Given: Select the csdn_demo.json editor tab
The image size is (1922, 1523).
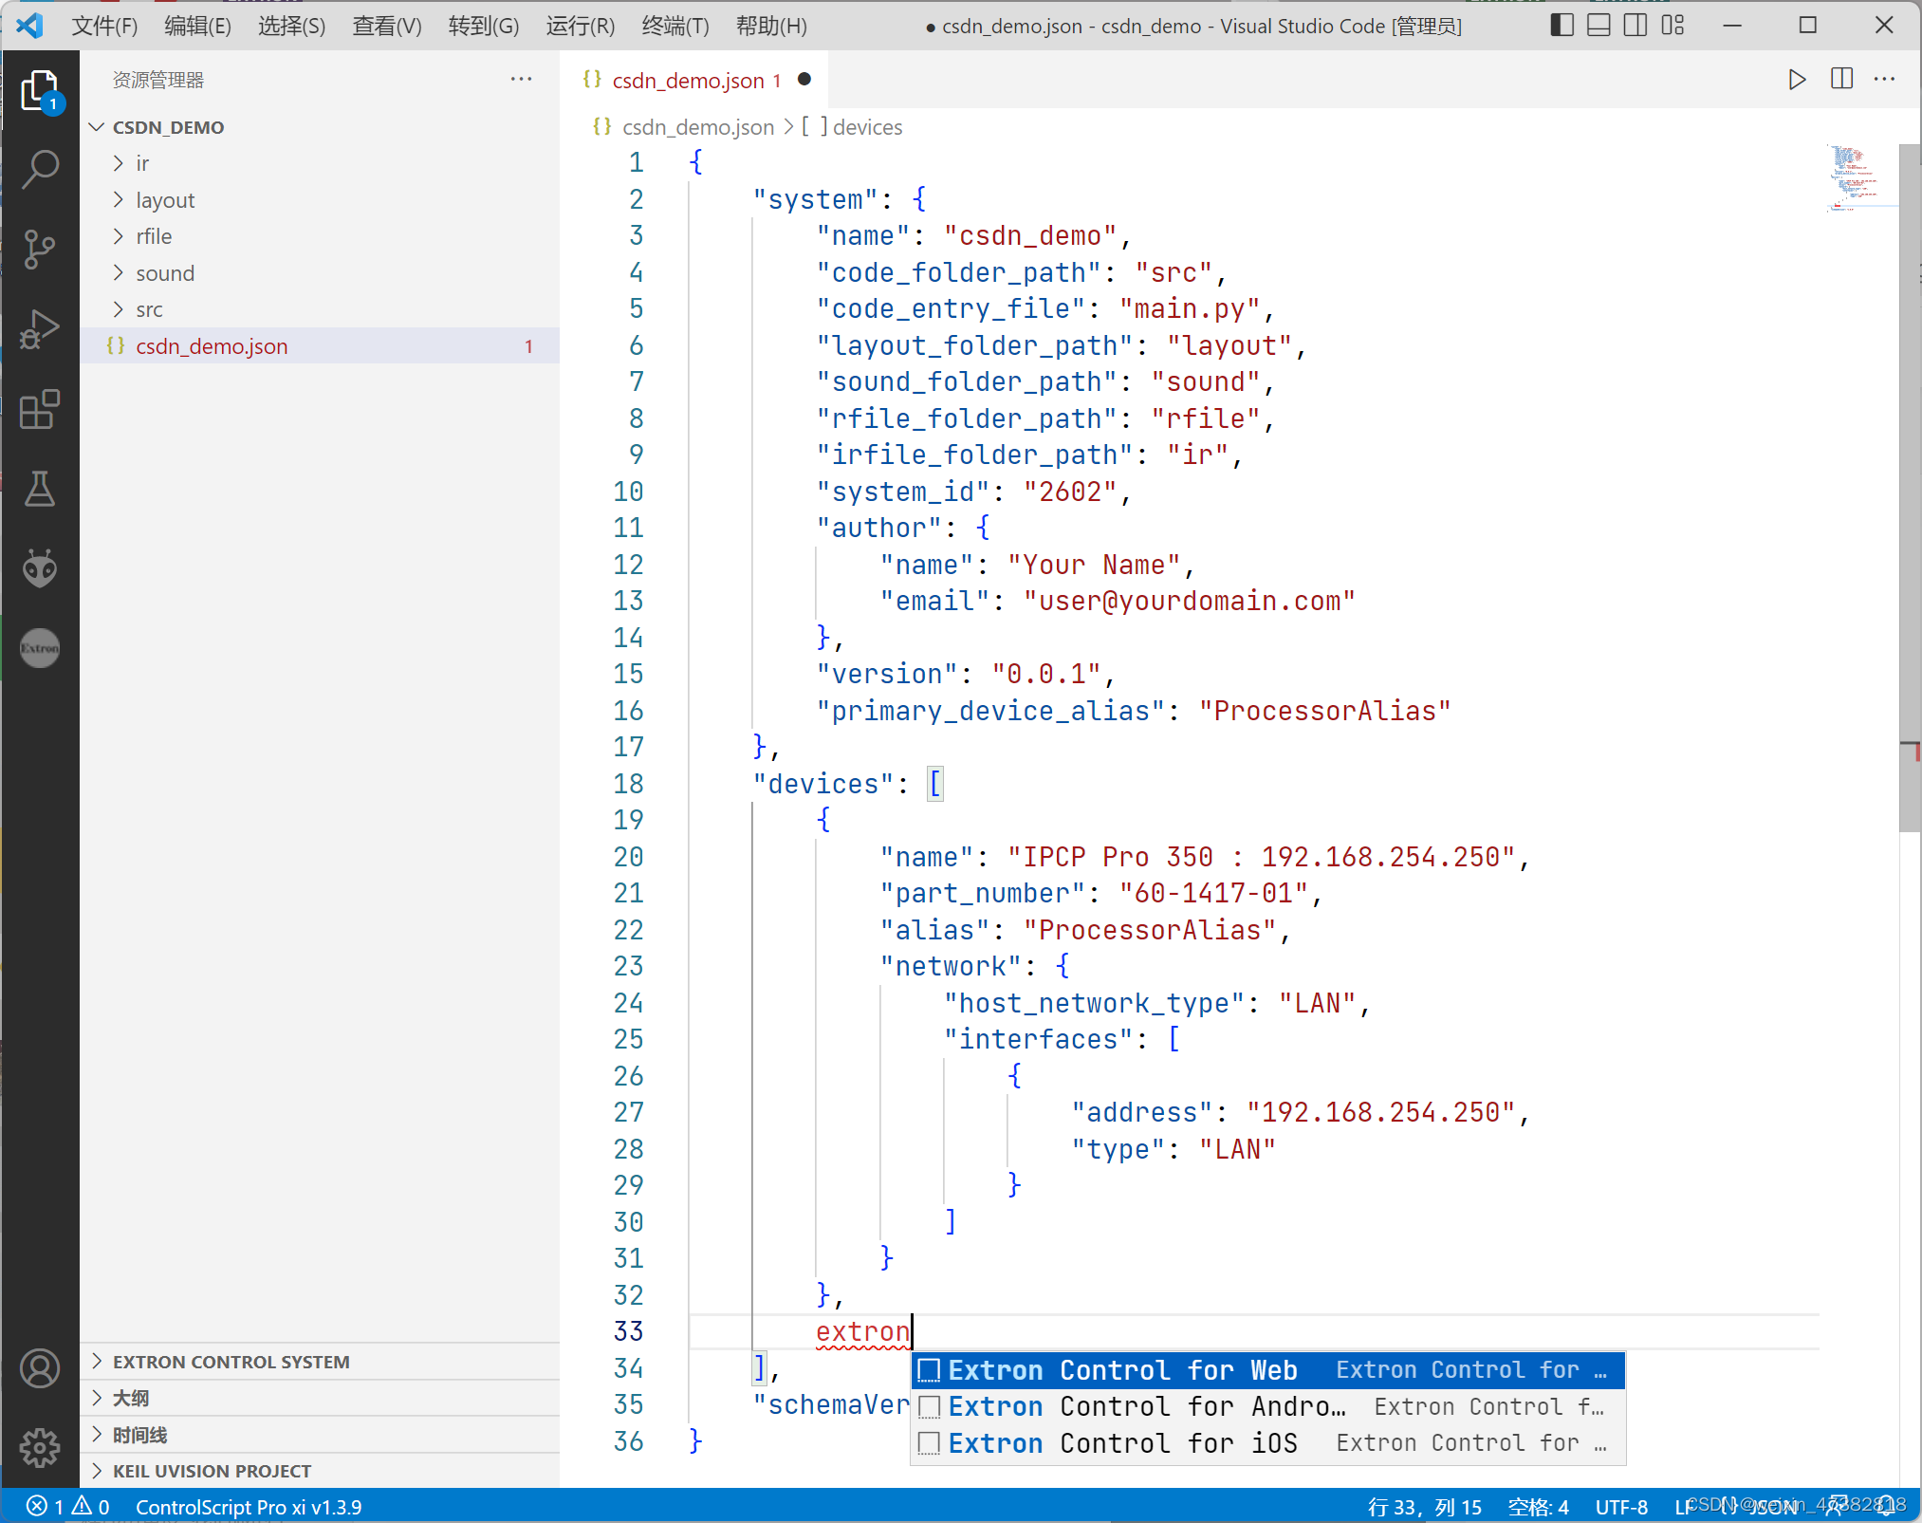Looking at the screenshot, I should (688, 81).
